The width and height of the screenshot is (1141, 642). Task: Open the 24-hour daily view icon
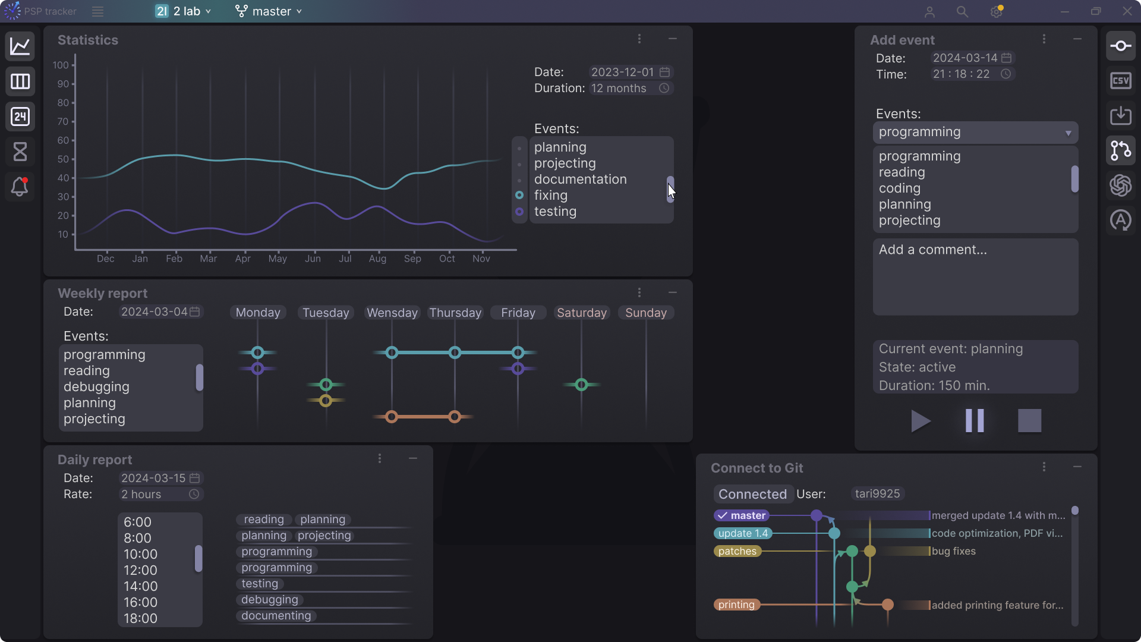[20, 117]
